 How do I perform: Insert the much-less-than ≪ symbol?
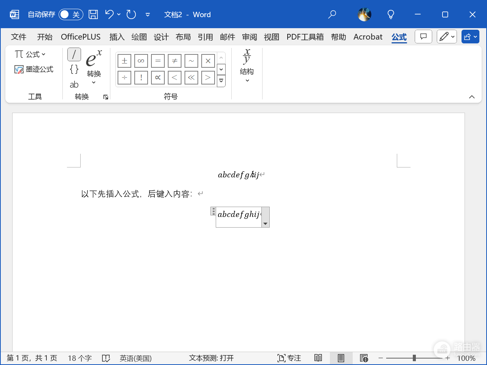pyautogui.click(x=191, y=78)
